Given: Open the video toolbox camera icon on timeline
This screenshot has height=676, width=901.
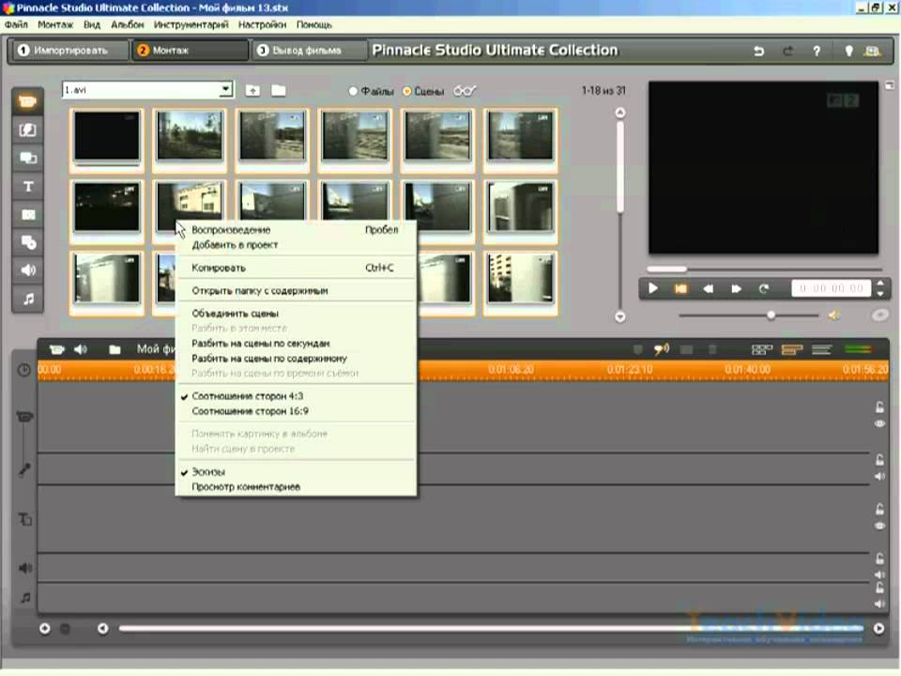Looking at the screenshot, I should point(56,349).
